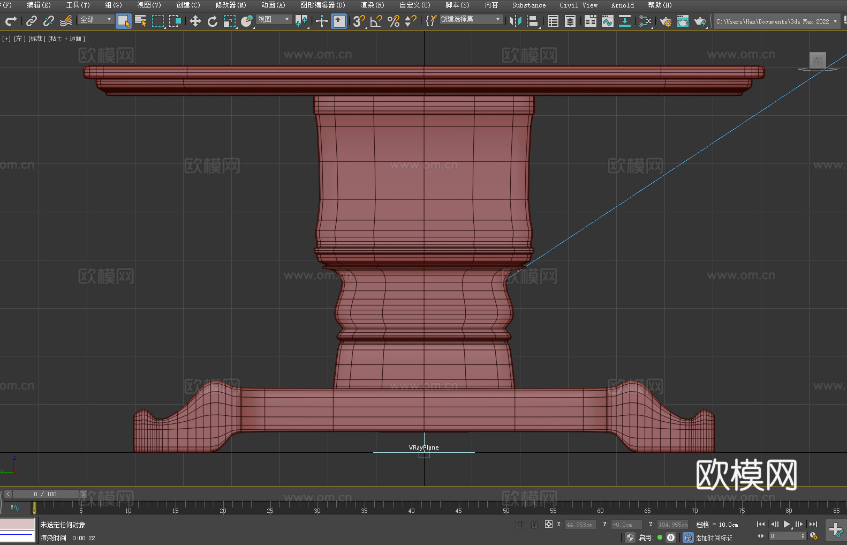Open the Scene Explorer toggle
The height and width of the screenshot is (545, 847).
(553, 21)
